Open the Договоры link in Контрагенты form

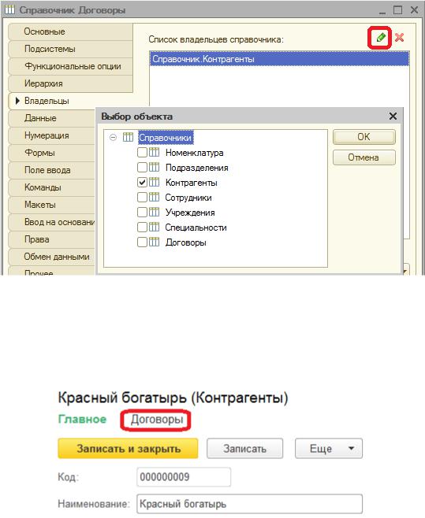click(x=157, y=420)
